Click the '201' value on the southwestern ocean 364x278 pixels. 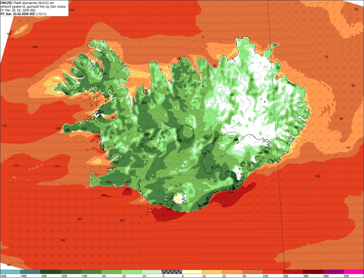[x=80, y=219]
